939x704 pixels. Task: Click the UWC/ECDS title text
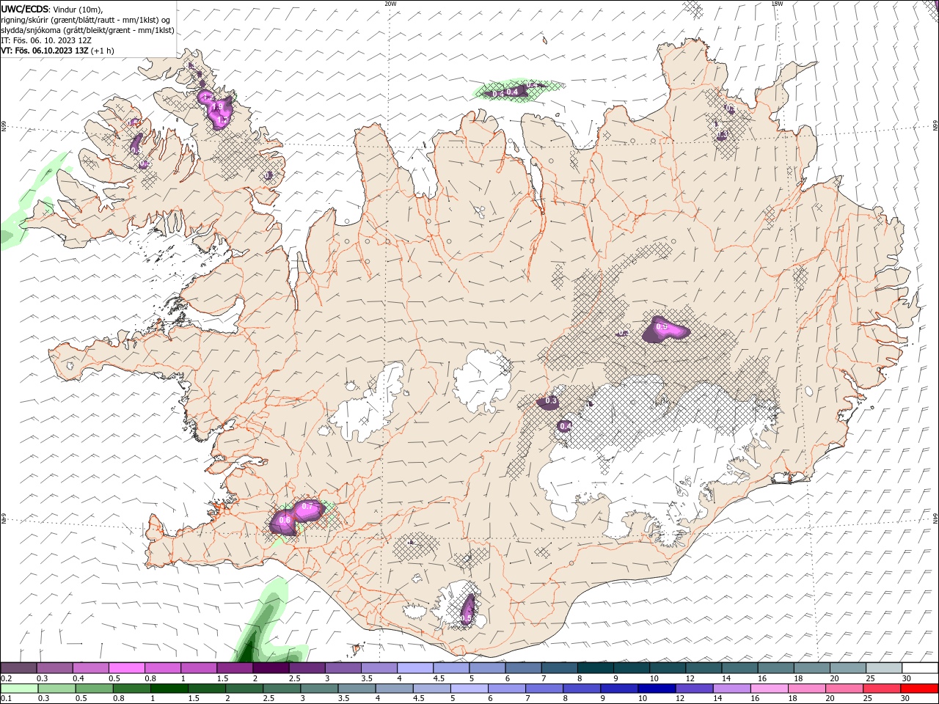(x=24, y=9)
